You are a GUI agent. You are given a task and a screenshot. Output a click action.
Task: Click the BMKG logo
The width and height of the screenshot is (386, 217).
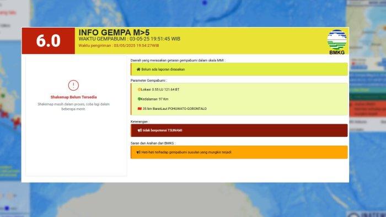[337, 42]
